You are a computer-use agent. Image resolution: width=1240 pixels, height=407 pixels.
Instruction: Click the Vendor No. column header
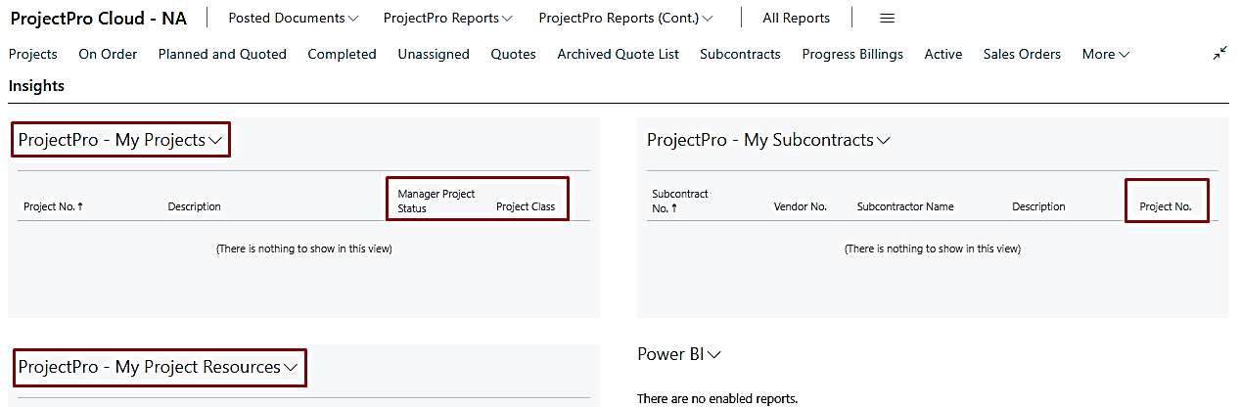click(x=801, y=207)
